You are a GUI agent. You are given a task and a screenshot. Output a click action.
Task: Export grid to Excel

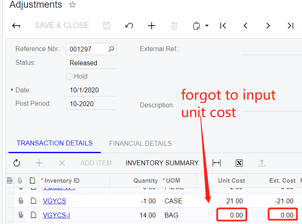(x=239, y=163)
